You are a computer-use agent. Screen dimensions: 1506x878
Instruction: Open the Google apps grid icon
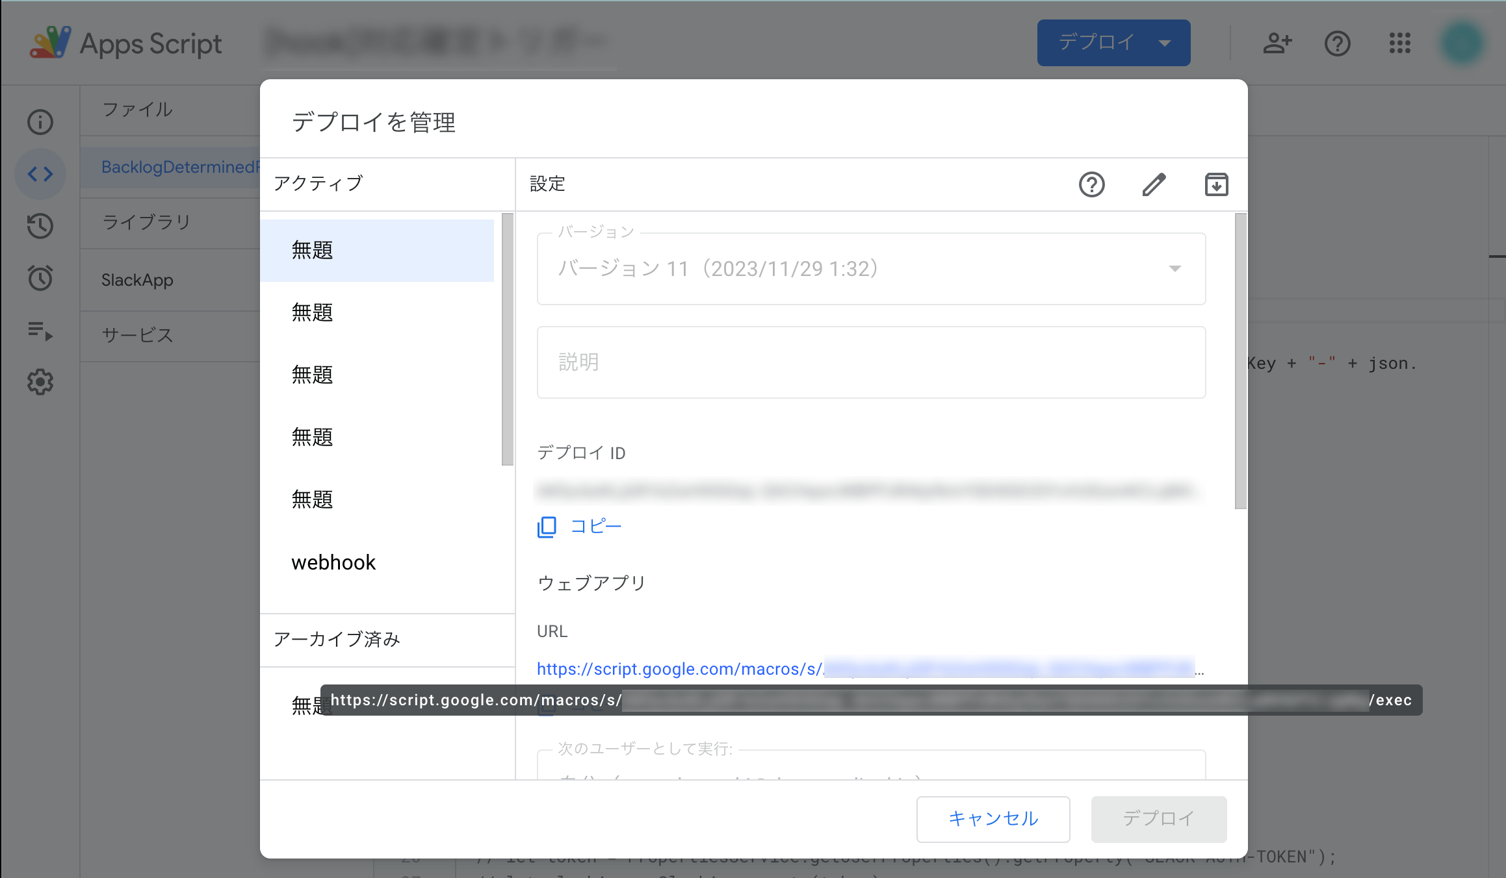coord(1400,44)
